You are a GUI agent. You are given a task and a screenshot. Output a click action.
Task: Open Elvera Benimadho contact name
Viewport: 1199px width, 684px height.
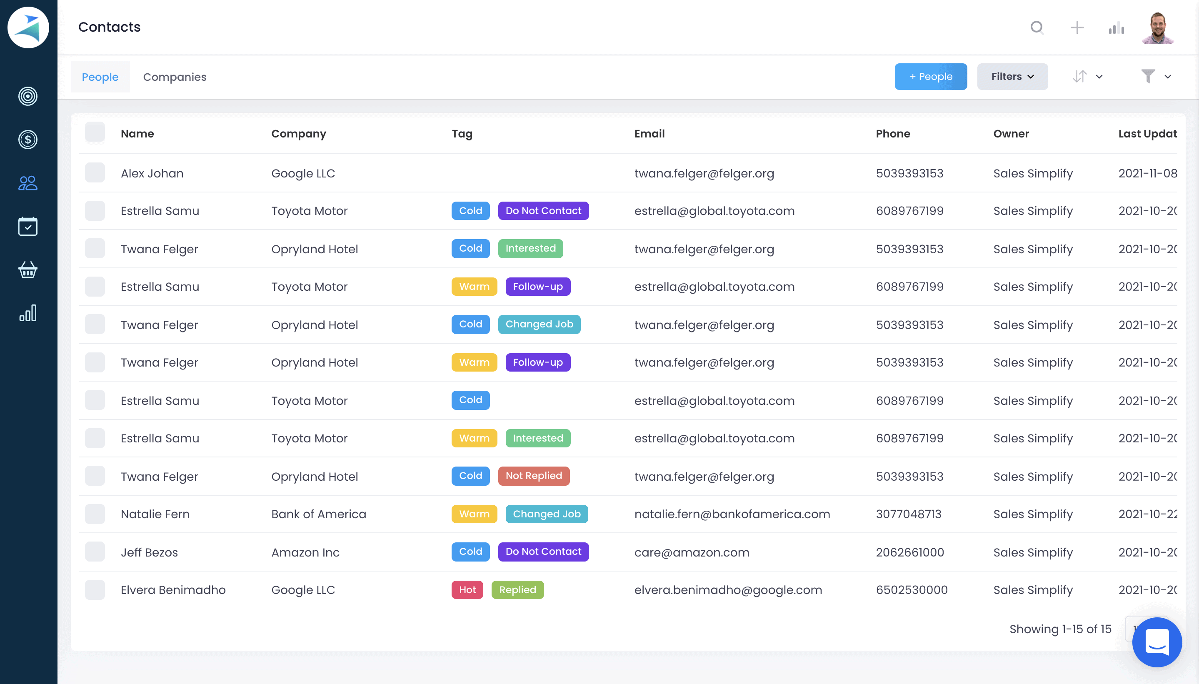[173, 590]
